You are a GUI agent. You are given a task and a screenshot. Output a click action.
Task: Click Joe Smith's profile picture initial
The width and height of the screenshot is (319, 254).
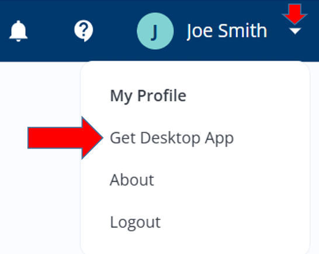(x=155, y=31)
